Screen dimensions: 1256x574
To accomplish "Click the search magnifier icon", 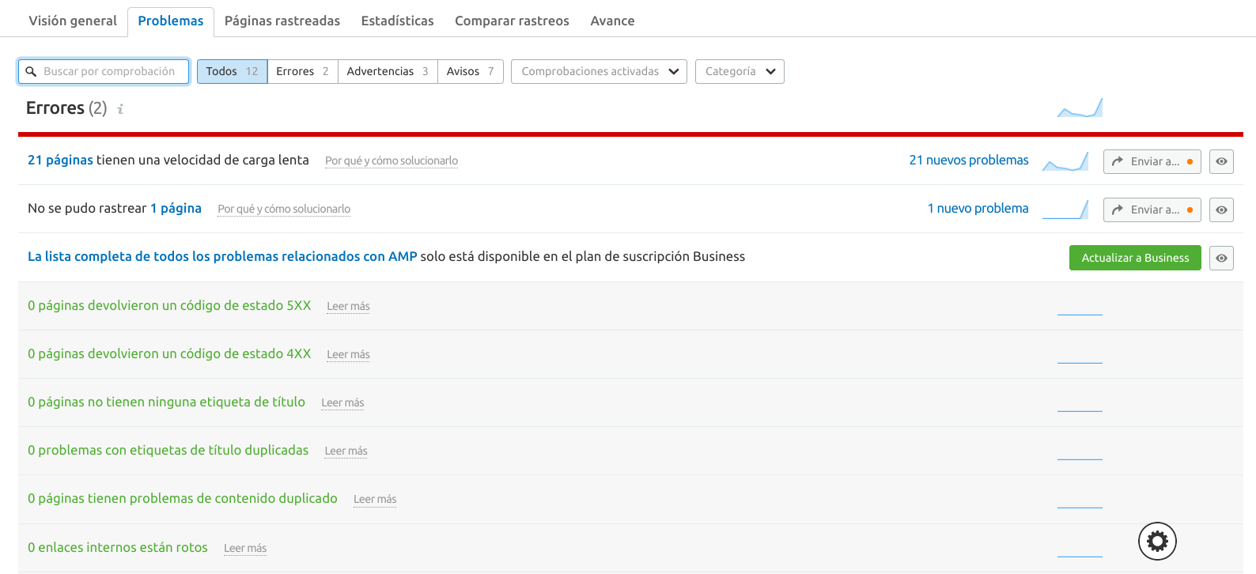I will click(x=31, y=71).
